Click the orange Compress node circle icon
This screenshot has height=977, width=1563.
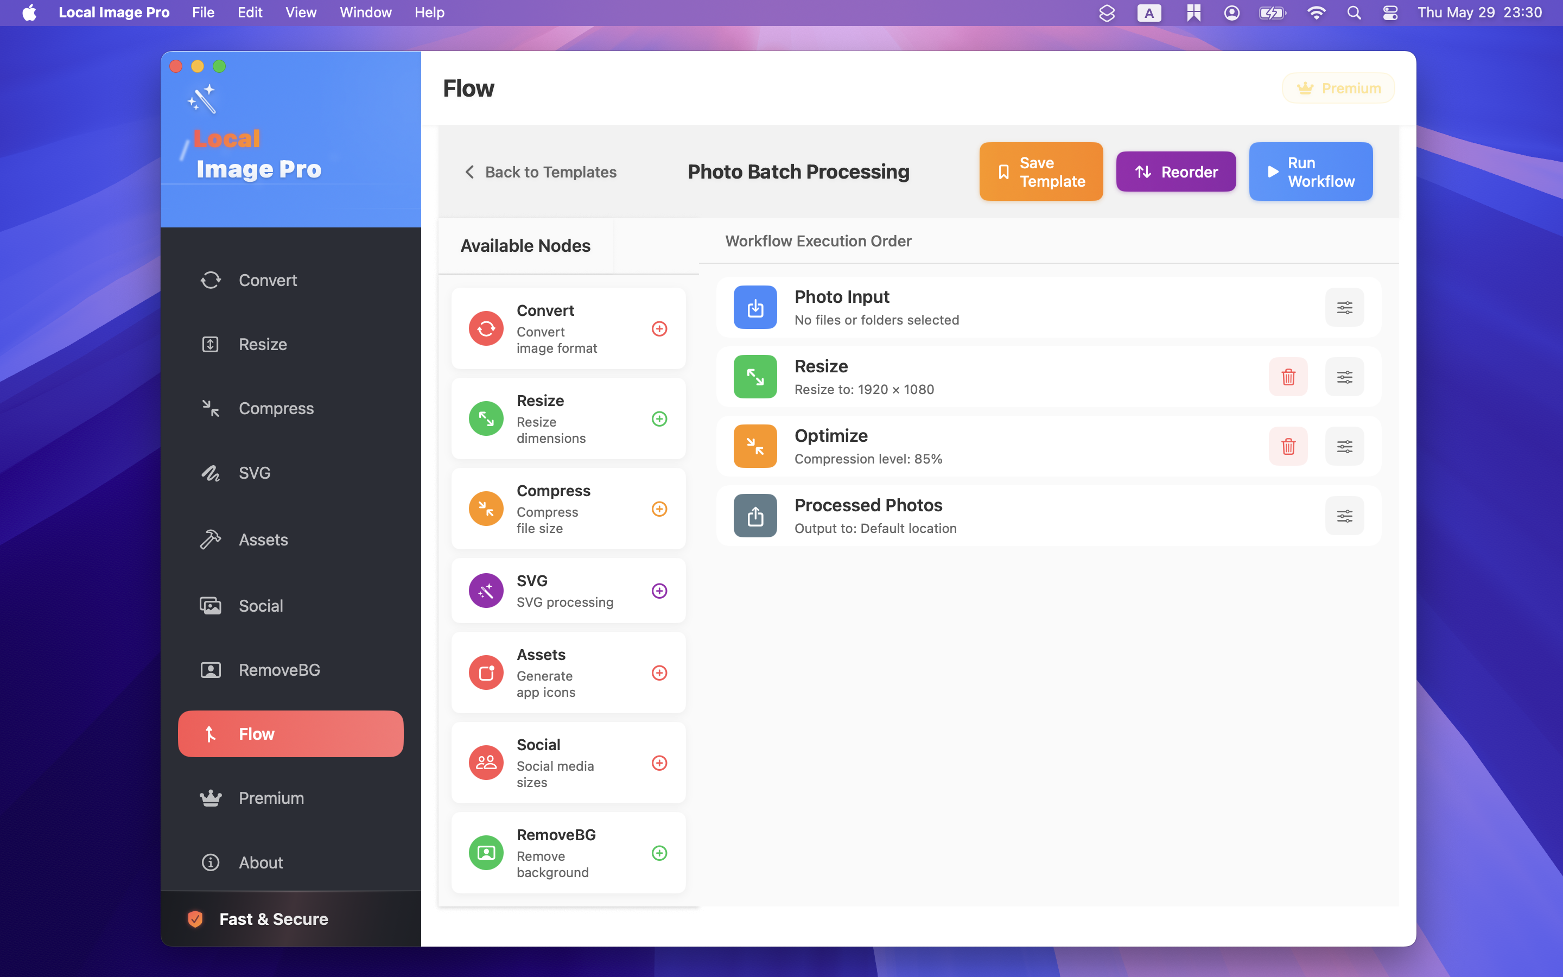click(486, 509)
